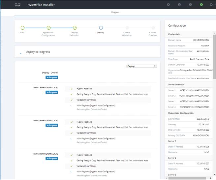
Task: Click hxhv3 Getting Ready to Copy row
Action: [108, 161]
